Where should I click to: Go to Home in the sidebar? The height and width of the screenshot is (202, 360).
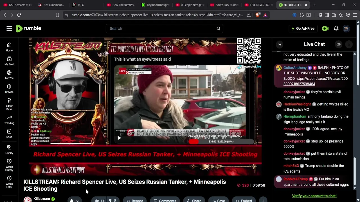click(x=9, y=47)
